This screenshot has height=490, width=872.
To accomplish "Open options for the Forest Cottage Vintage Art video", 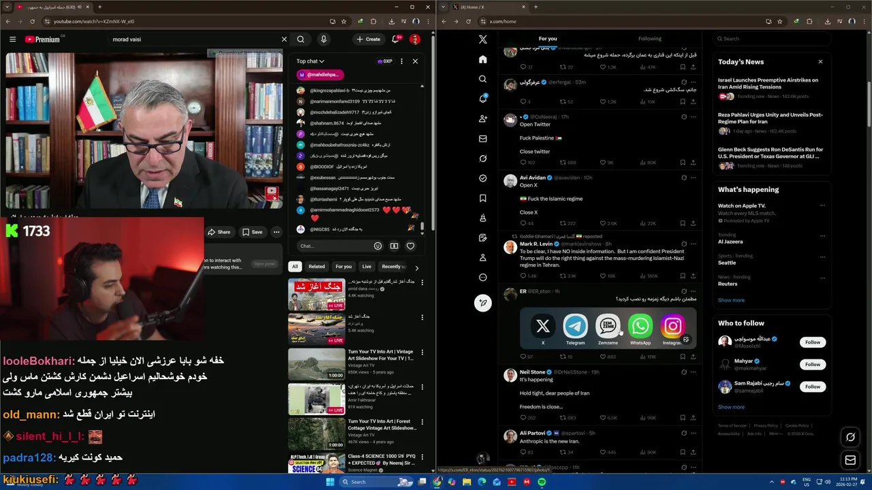I will [422, 422].
